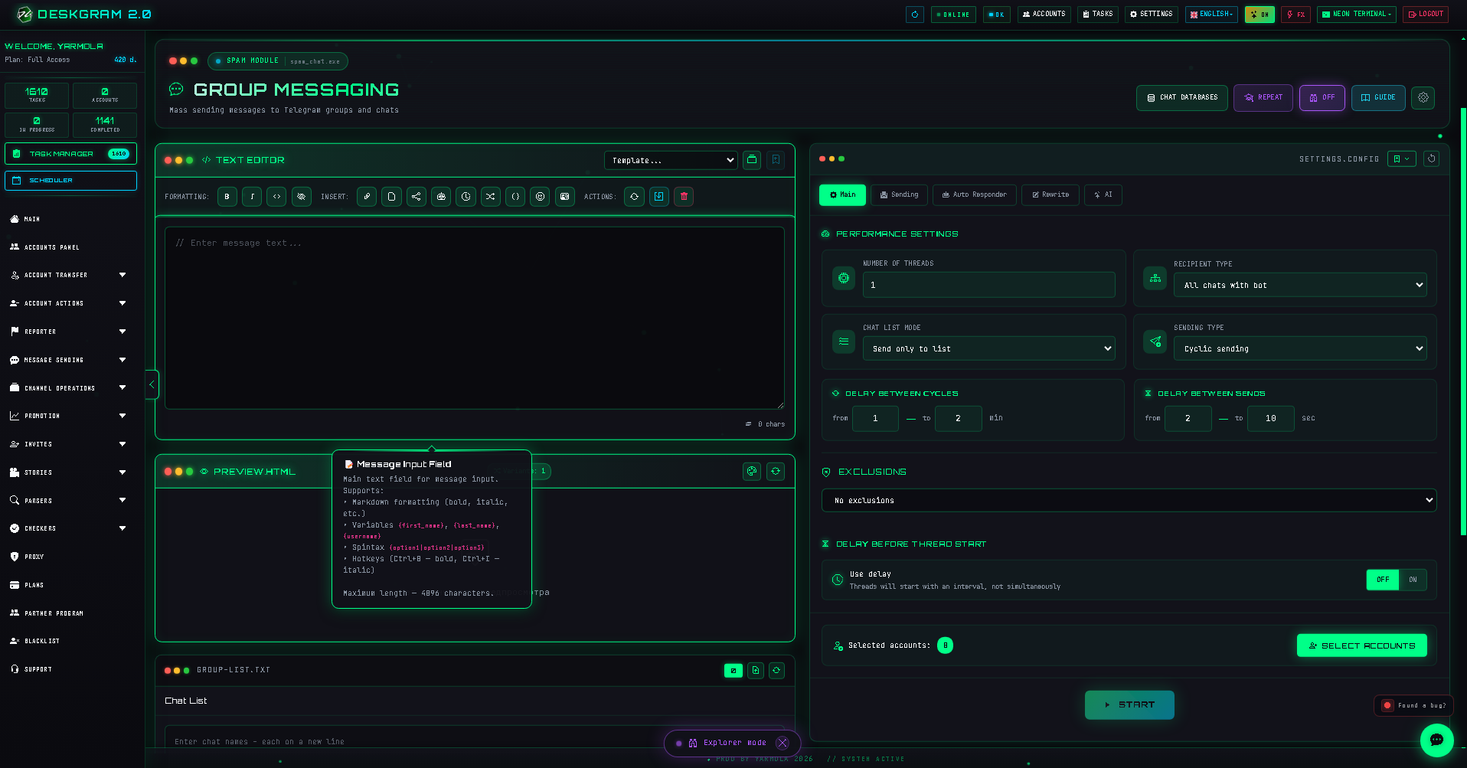This screenshot has height=768, width=1467.
Task: Open the Sending Type dropdown
Action: click(1300, 348)
